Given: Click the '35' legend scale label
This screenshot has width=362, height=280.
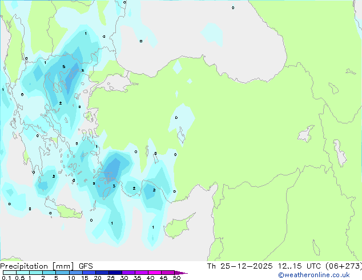Looking at the screenshot, I should [x=137, y=278].
